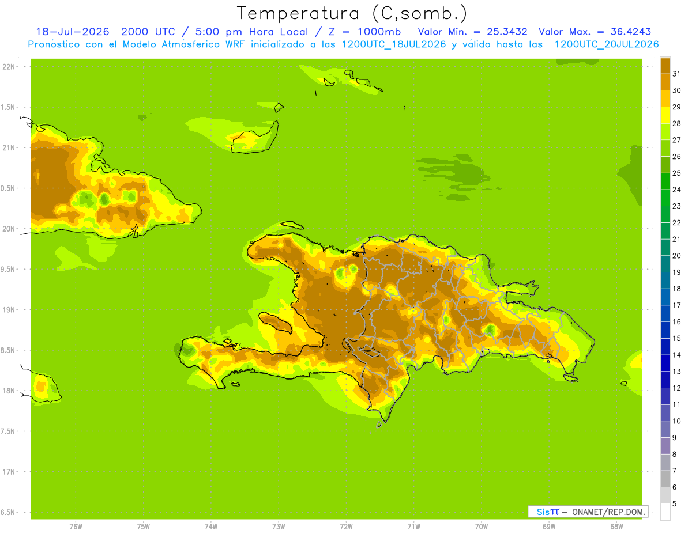The width and height of the screenshot is (692, 534).
Task: Click the green colorbar segment between 23 and 24
Action: (665, 198)
